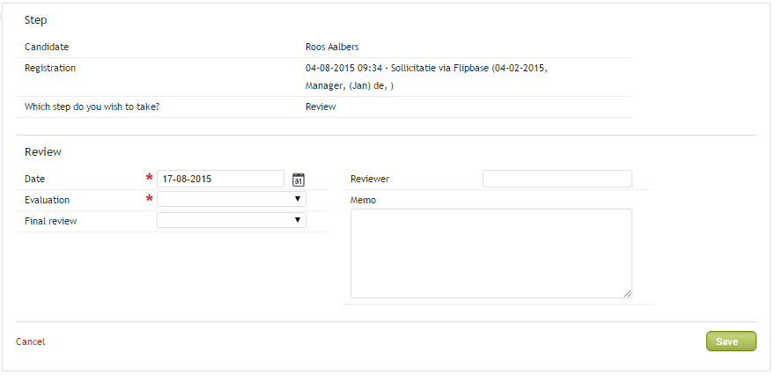Click the Reviewer field label
The width and height of the screenshot is (775, 375).
click(370, 180)
